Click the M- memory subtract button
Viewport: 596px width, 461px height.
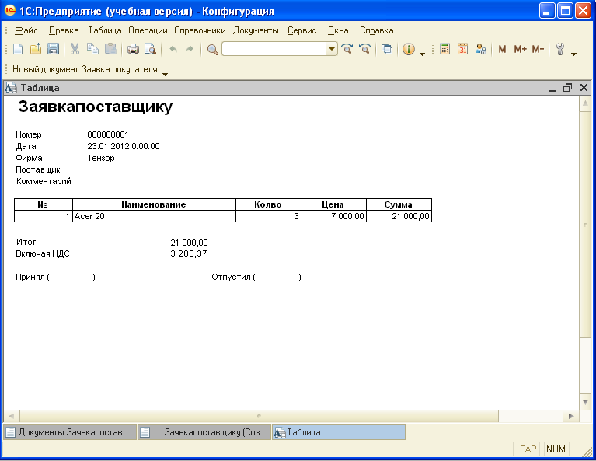tap(538, 49)
